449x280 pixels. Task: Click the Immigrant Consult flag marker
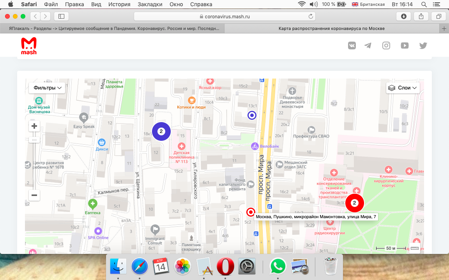pyautogui.click(x=155, y=229)
